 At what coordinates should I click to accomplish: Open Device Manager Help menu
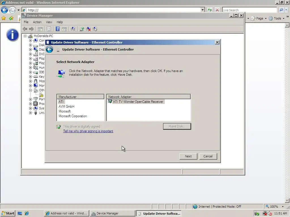(x=59, y=22)
